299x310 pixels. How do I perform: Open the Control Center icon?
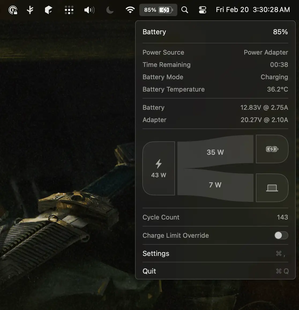pos(203,10)
